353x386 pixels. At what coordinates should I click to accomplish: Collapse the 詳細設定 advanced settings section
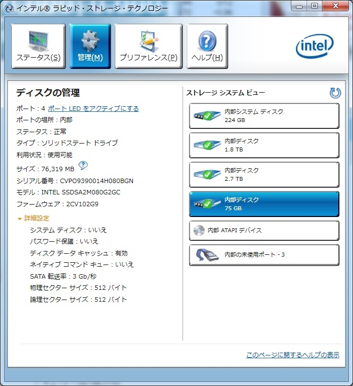[33, 218]
